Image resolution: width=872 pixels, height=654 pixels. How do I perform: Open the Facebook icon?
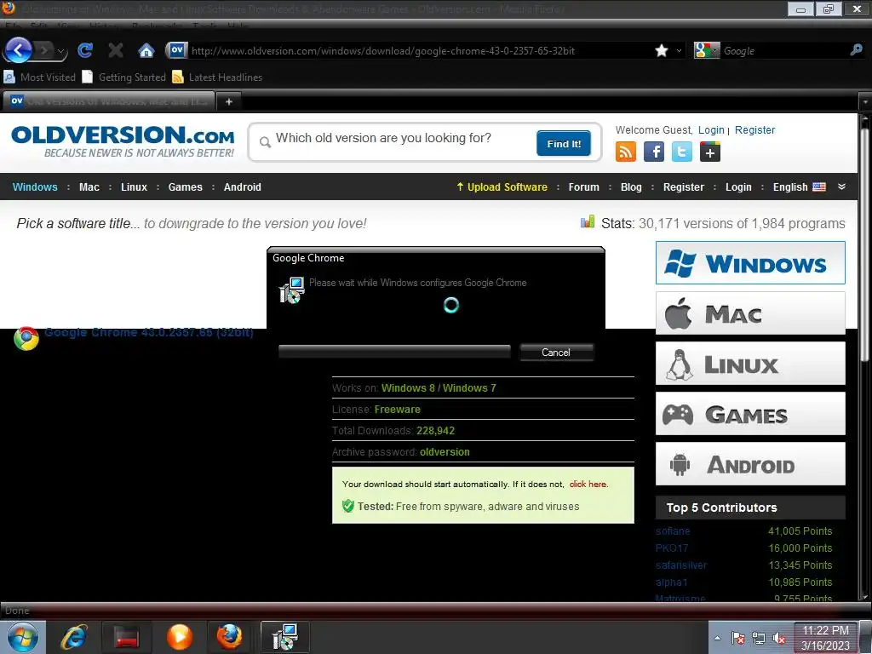coord(654,152)
